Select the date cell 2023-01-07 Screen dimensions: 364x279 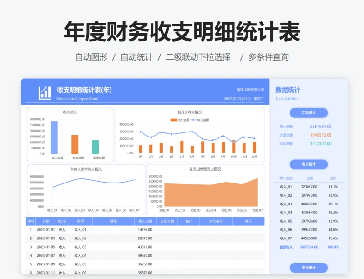[46, 255]
